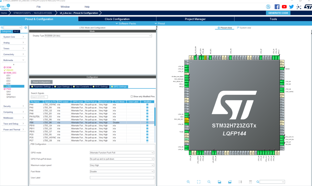Toggle the Modified checkbox for PA4
This screenshot has height=186, width=312.
coord(147,105)
